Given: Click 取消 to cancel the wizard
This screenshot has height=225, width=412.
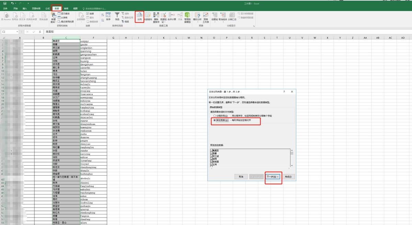Looking at the screenshot, I should pos(241,177).
